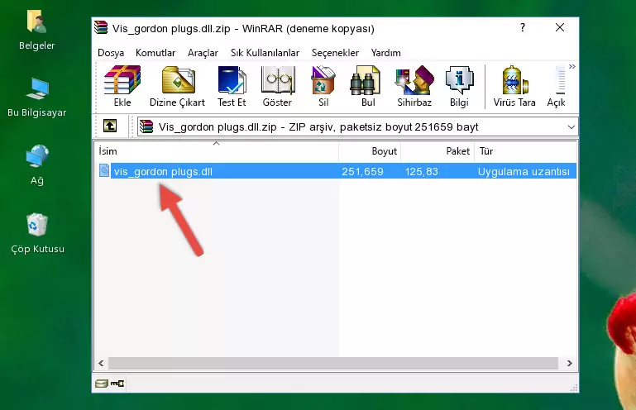Open the Araçlar menu
The image size is (636, 410).
point(203,53)
